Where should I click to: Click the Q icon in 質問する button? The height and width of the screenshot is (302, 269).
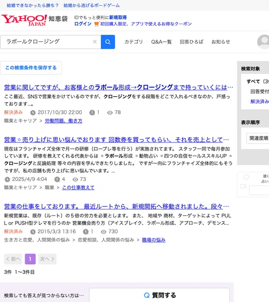point(147,295)
